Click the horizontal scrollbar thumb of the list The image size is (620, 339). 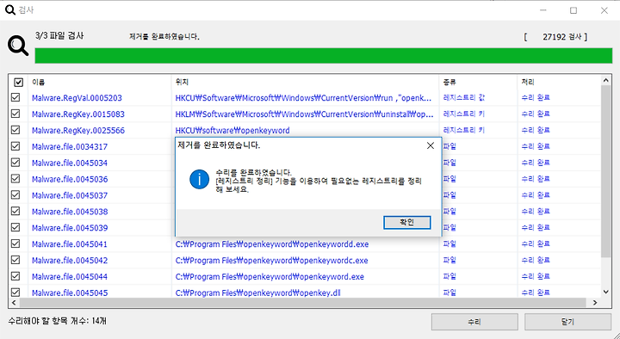pyautogui.click(x=302, y=303)
